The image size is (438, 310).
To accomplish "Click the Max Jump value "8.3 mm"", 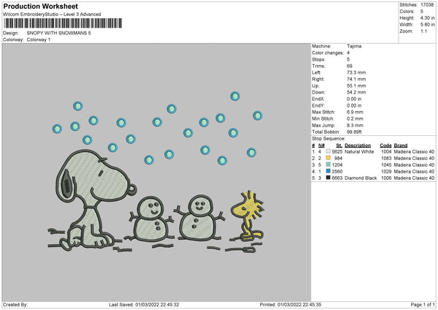I will pos(355,125).
